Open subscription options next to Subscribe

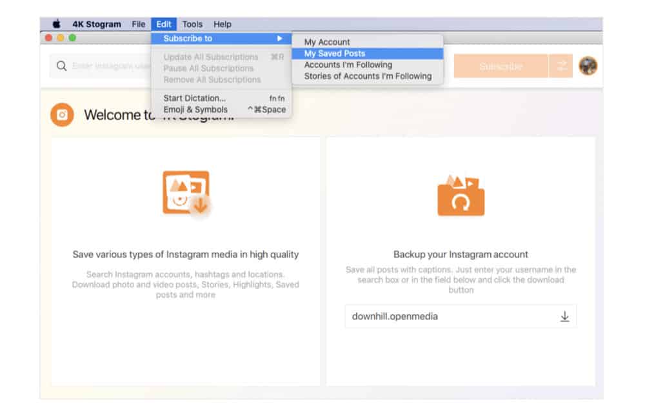(x=561, y=66)
